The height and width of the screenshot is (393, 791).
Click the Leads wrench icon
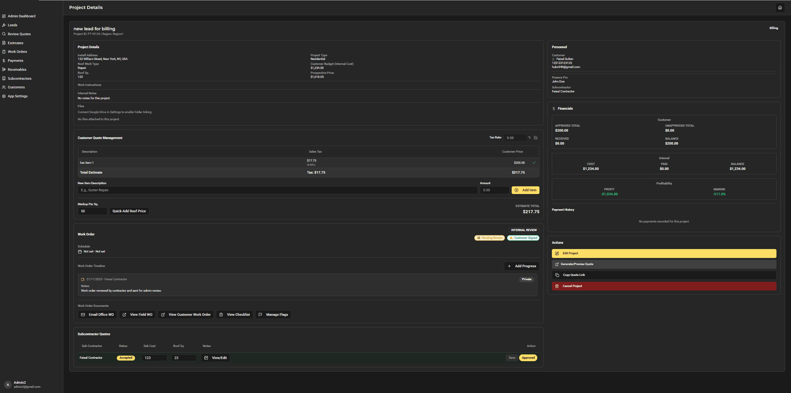pyautogui.click(x=4, y=25)
